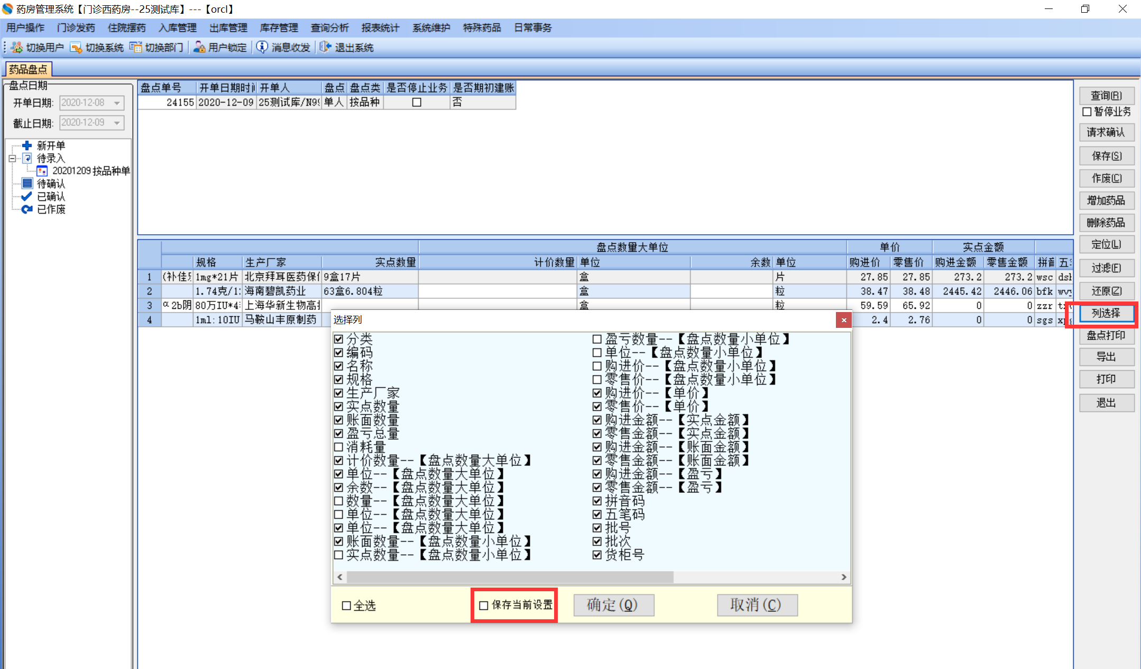
Task: Open 消息收发 messaging info icon
Action: click(x=262, y=48)
